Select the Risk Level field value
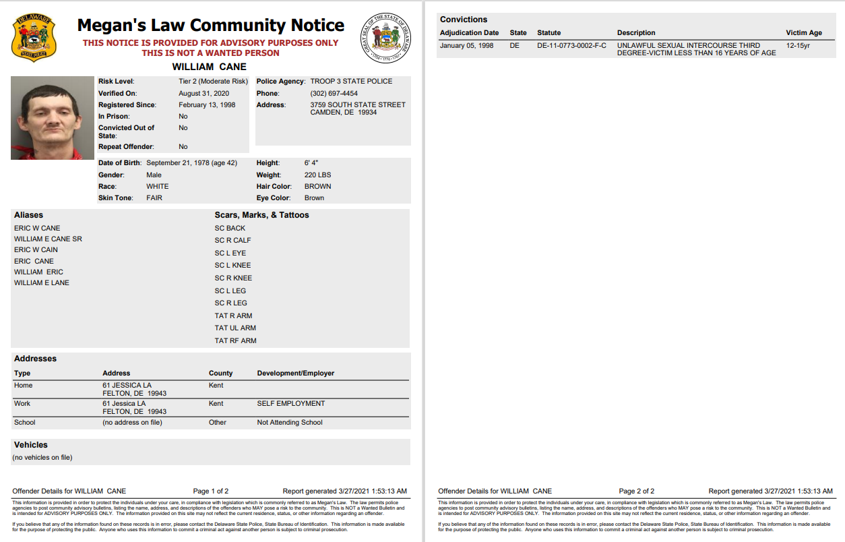This screenshot has width=845, height=542. pos(213,82)
